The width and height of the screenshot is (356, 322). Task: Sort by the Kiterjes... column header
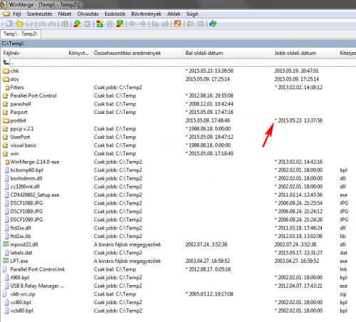[347, 53]
